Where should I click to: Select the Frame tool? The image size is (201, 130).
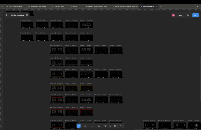pos(85,126)
